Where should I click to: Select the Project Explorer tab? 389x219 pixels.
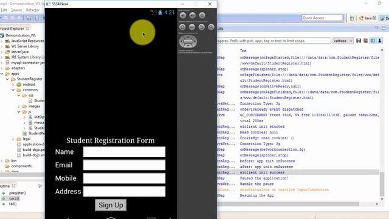tap(12, 29)
